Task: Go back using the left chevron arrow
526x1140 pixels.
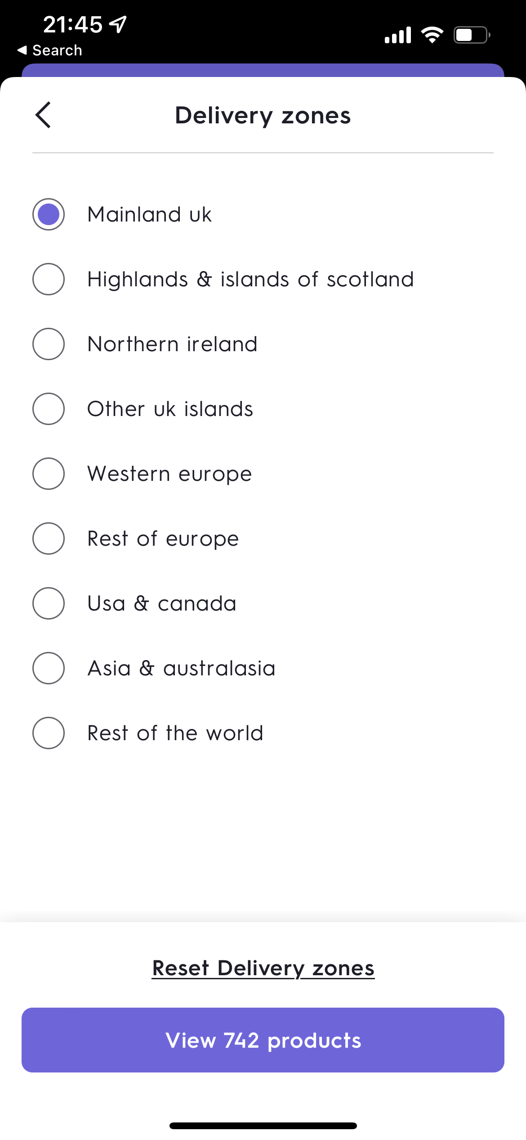Action: [43, 115]
